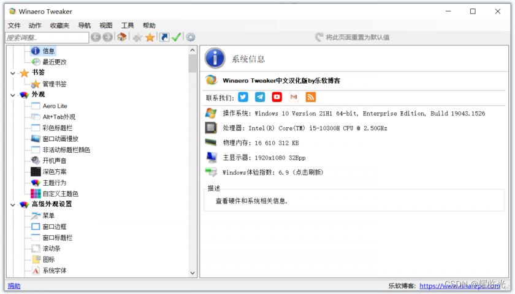Click the 物理内存 16 610 312 KB text
This screenshot has height=294, width=515.
(x=261, y=143)
